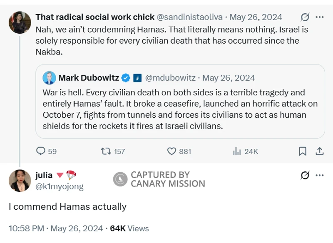This screenshot has width=333, height=243.
Task: Open Grok icon on julia's tweet
Action: tap(305, 175)
